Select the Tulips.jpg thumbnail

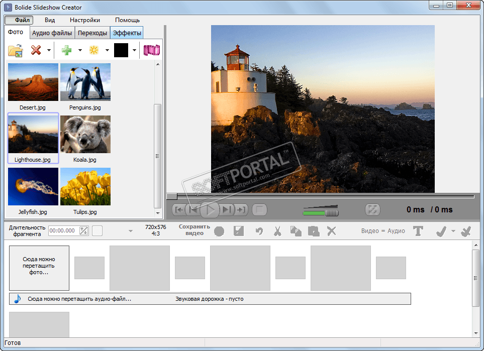click(85, 187)
